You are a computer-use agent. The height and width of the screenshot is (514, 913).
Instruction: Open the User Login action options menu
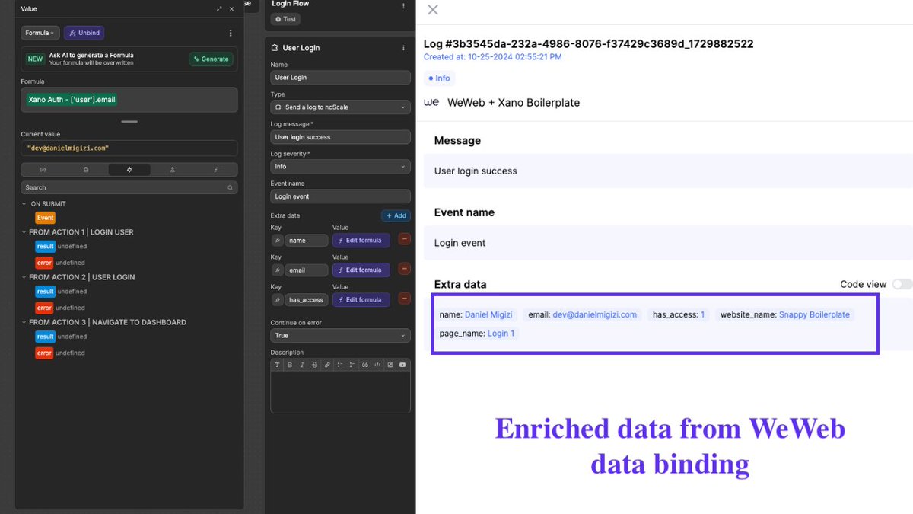point(403,48)
